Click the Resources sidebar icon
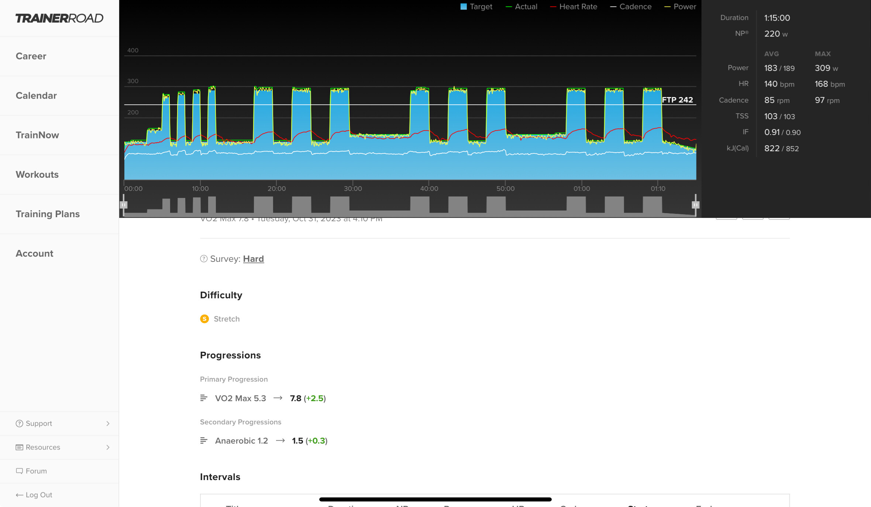The height and width of the screenshot is (507, 871). [x=19, y=447]
